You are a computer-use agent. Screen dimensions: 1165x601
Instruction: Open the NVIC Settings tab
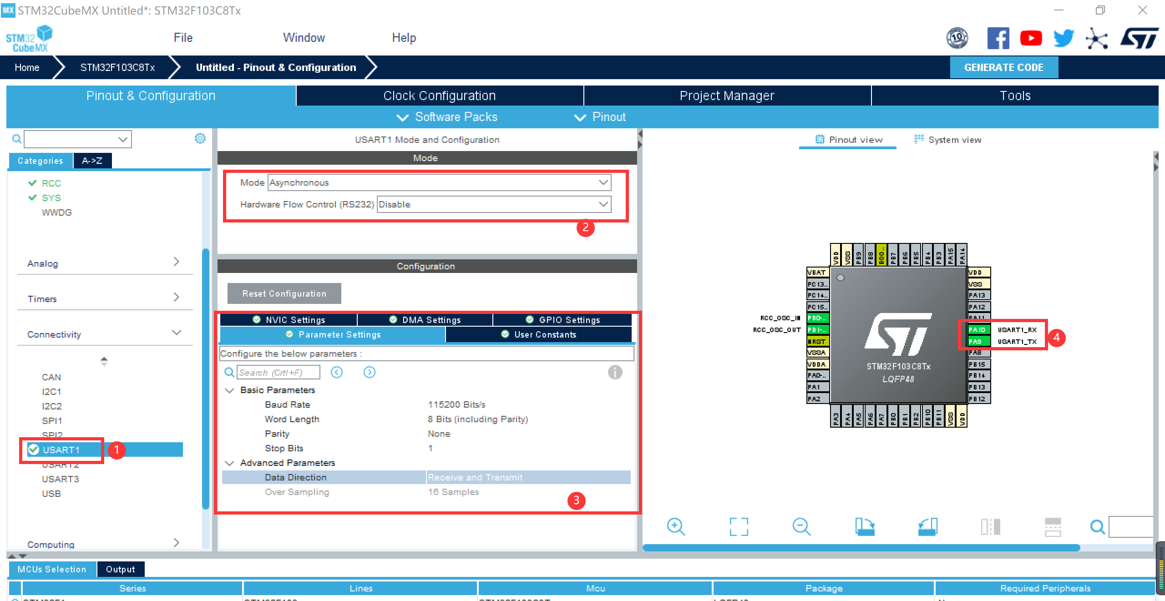[289, 320]
